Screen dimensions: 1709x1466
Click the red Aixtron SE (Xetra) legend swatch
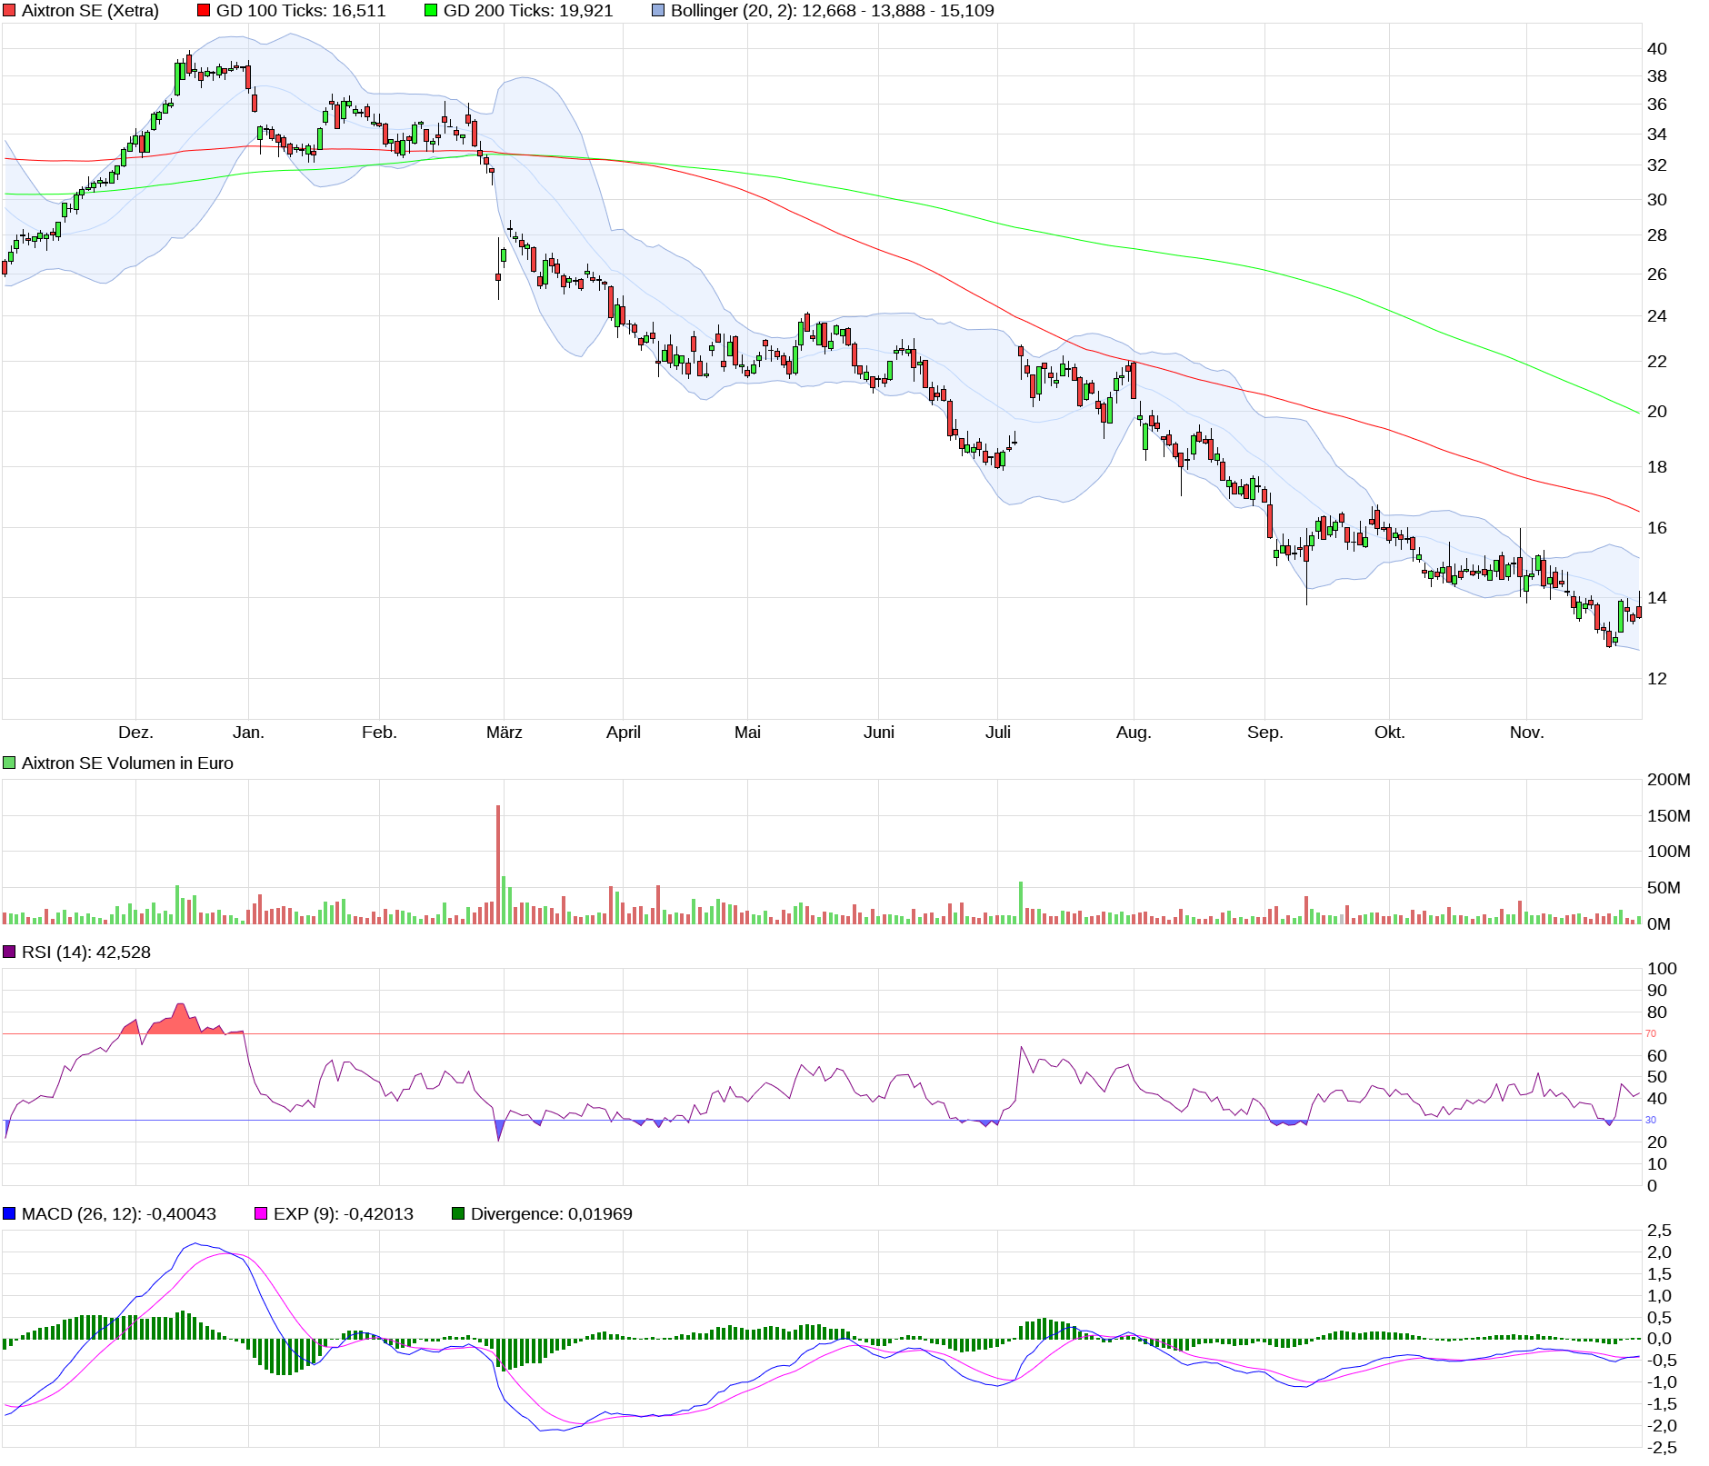(x=9, y=11)
